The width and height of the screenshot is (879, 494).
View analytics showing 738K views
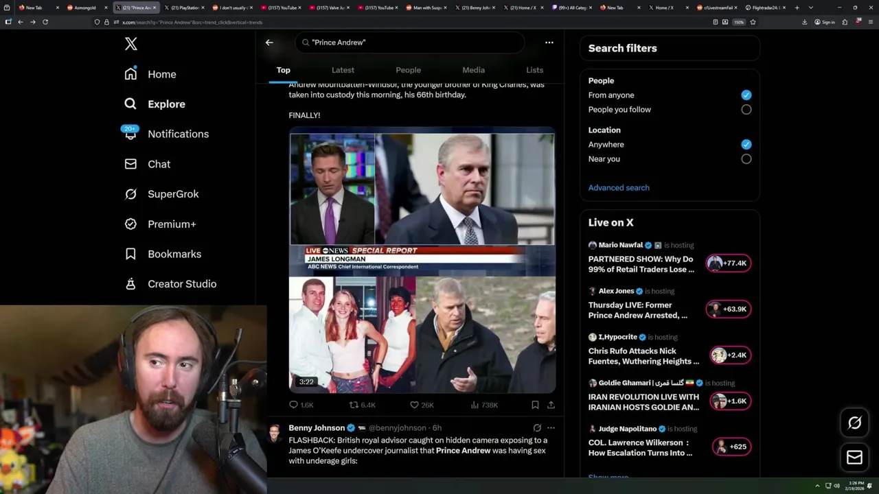pos(484,405)
